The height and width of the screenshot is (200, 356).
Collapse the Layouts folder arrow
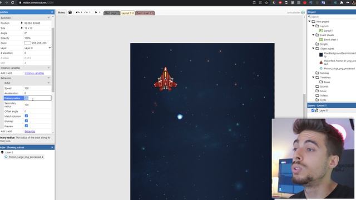[313, 26]
